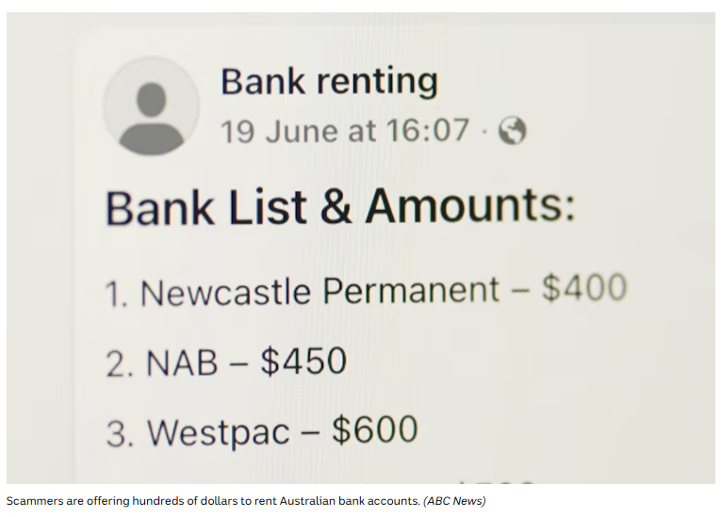Select the NAB list entry
721x517 pixels.
tap(226, 362)
